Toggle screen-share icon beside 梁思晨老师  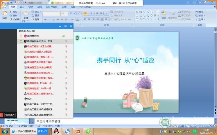[x=63, y=36]
